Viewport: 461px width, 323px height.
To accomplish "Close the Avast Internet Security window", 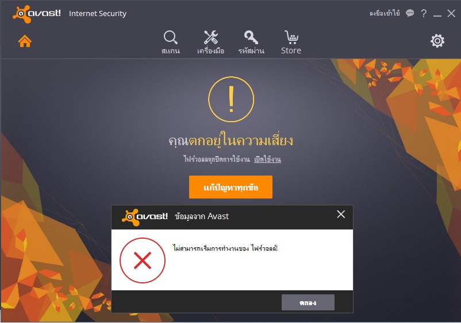I will (451, 13).
